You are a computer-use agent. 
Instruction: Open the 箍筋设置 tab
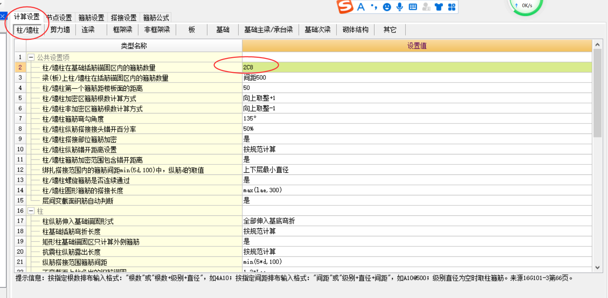point(91,18)
